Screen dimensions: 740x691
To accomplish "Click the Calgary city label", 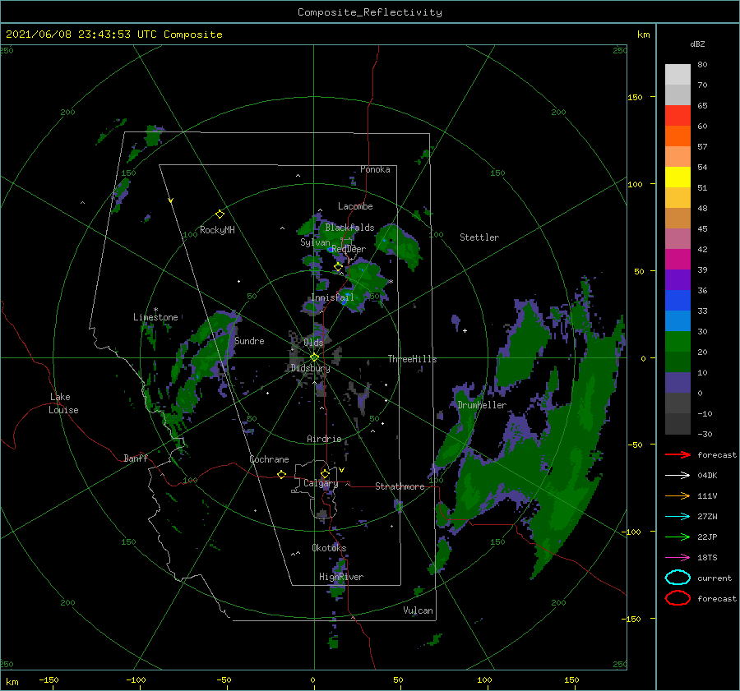I will [321, 483].
